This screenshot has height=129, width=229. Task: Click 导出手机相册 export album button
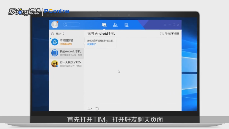pos(169,34)
